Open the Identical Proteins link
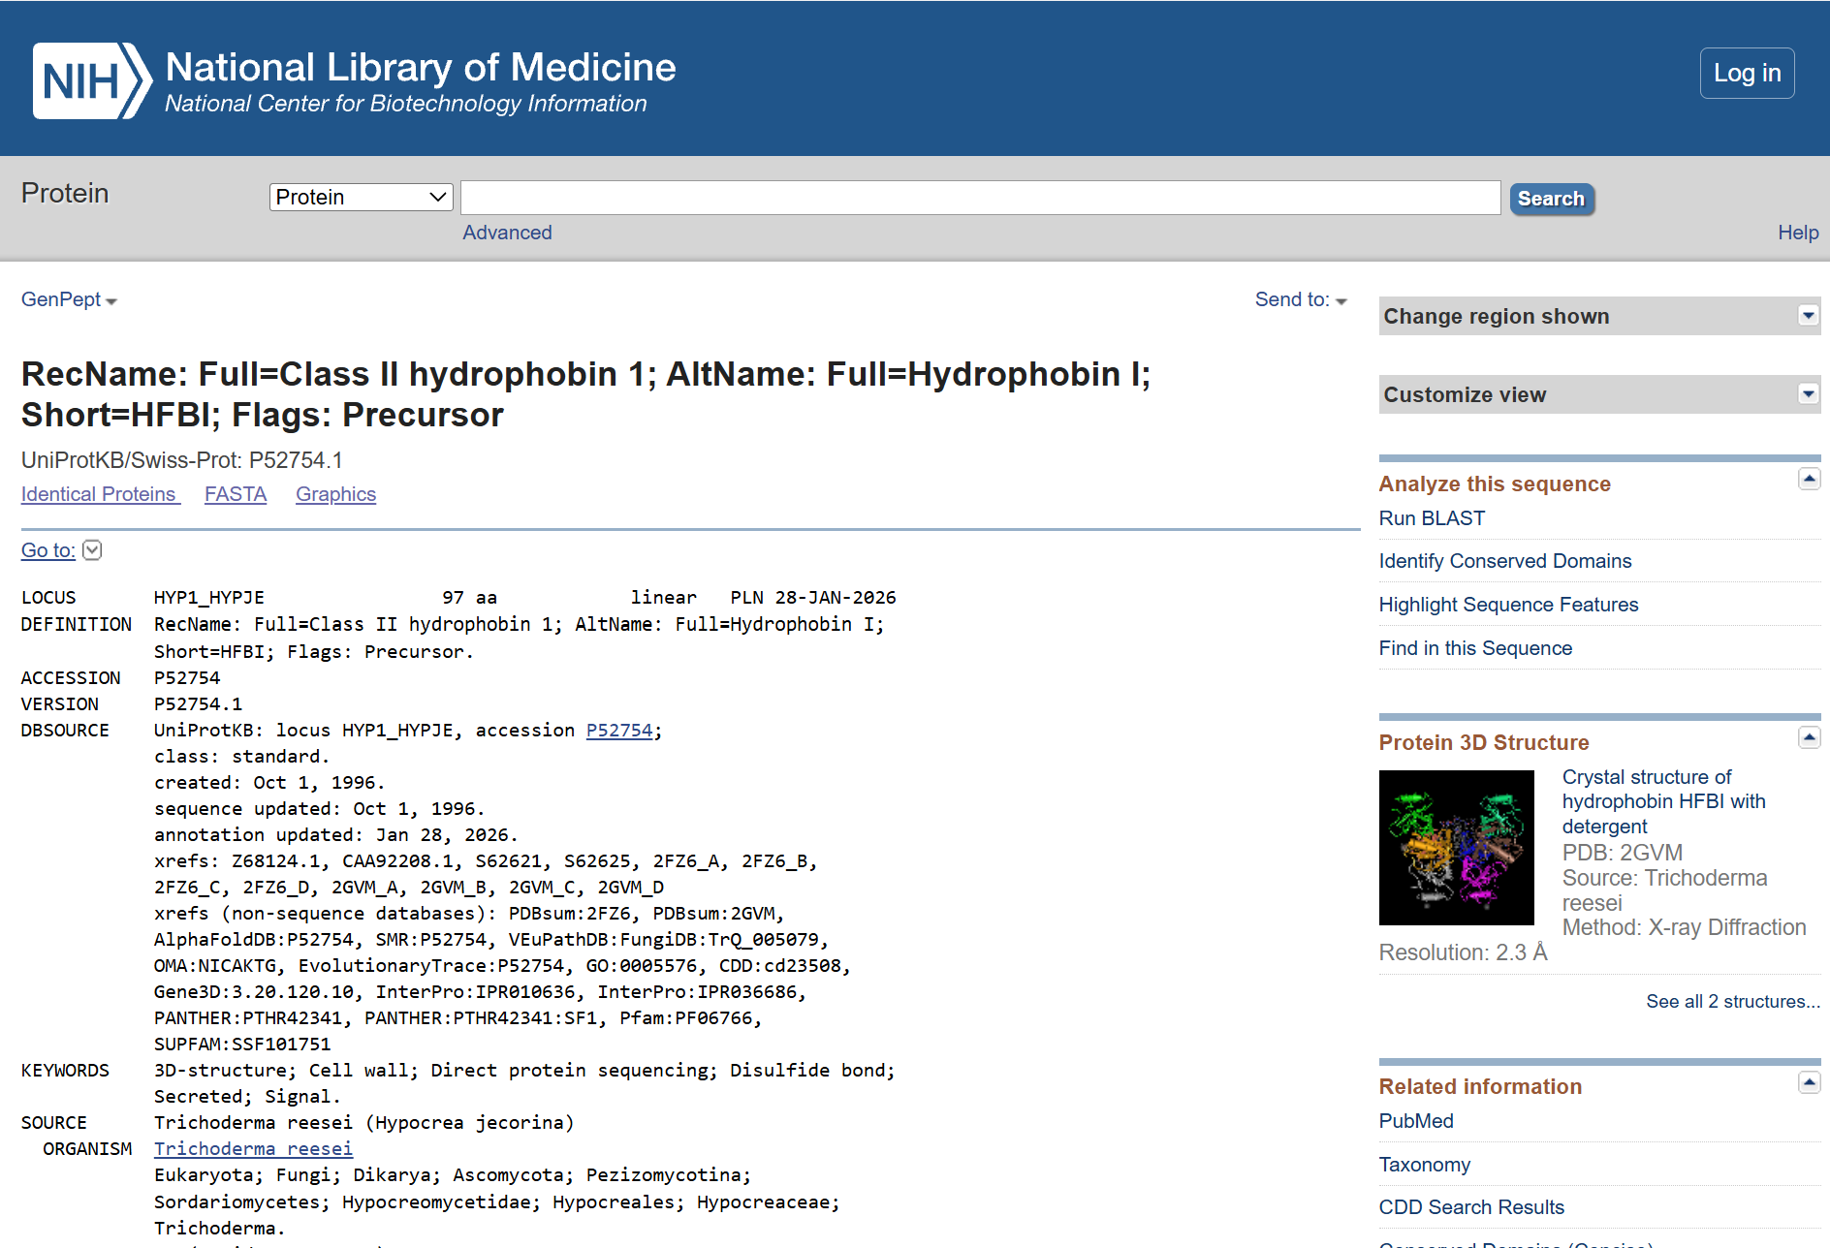Image resolution: width=1830 pixels, height=1248 pixels. (x=100, y=494)
